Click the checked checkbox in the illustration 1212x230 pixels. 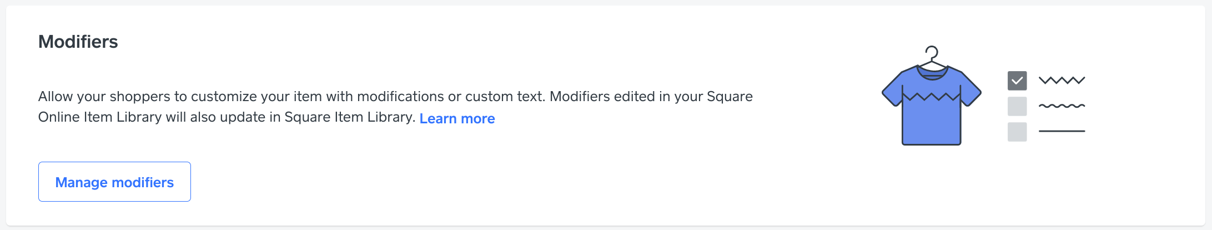pos(1017,81)
